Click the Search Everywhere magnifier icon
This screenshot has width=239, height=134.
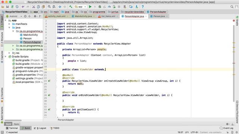click(x=232, y=7)
